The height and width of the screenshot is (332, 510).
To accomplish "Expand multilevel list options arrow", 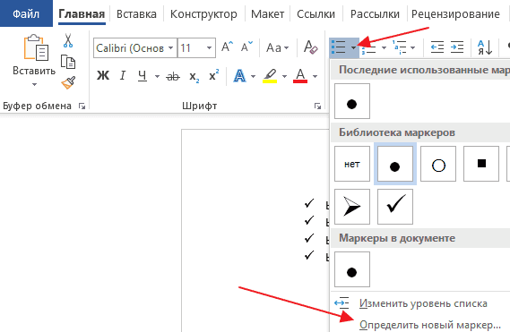I will tap(412, 47).
